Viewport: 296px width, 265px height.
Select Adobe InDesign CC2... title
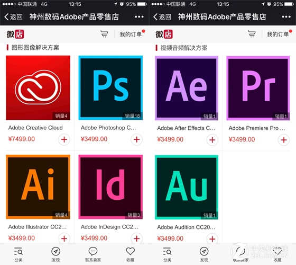pyautogui.click(x=109, y=227)
